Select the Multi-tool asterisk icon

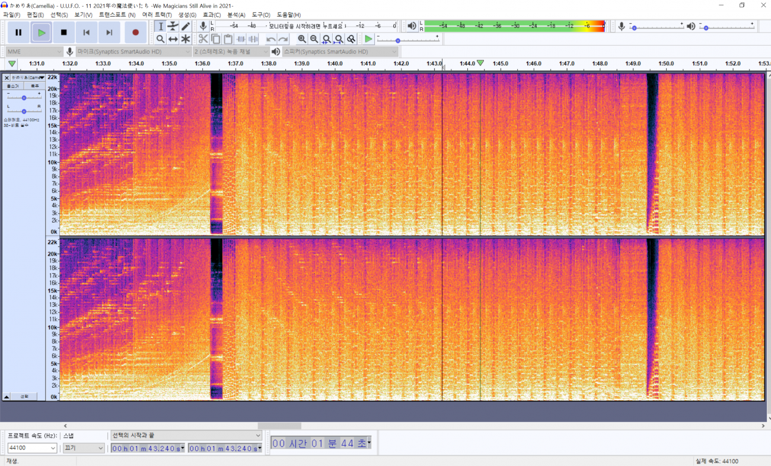tap(186, 39)
